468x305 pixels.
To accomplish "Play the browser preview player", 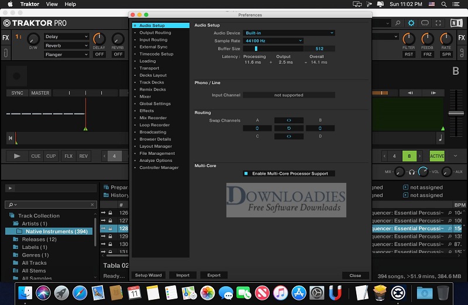I will pos(10,188).
